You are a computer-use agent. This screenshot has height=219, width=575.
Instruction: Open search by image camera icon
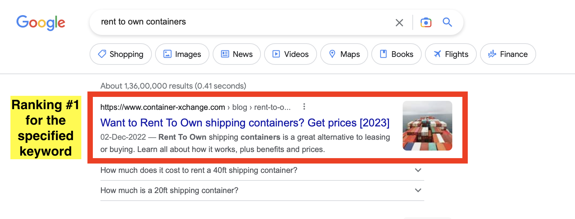pos(426,22)
